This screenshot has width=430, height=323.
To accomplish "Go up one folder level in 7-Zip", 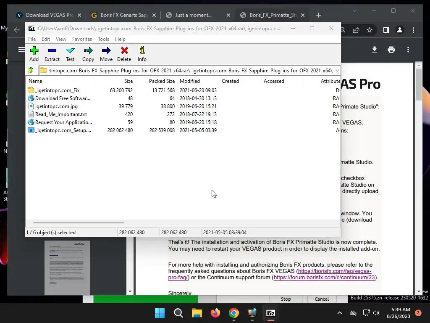I will tap(31, 70).
